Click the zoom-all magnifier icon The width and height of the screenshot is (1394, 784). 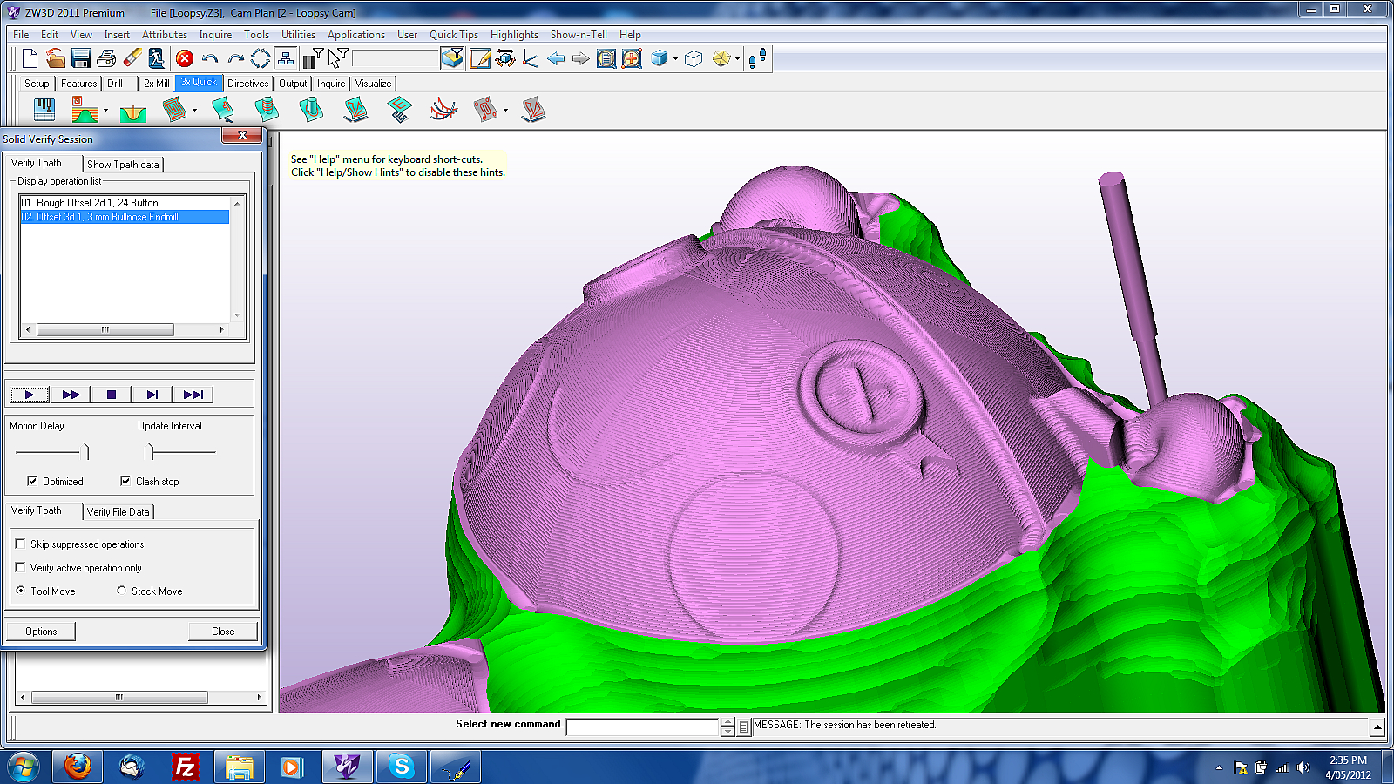point(606,58)
